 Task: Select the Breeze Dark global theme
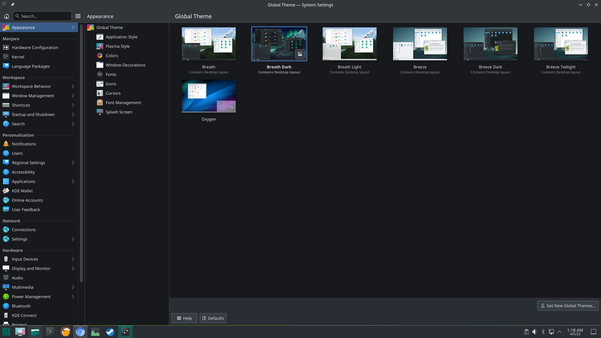[x=491, y=44]
